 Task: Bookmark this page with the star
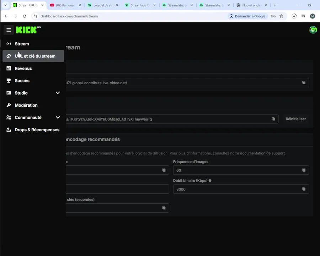point(281,16)
